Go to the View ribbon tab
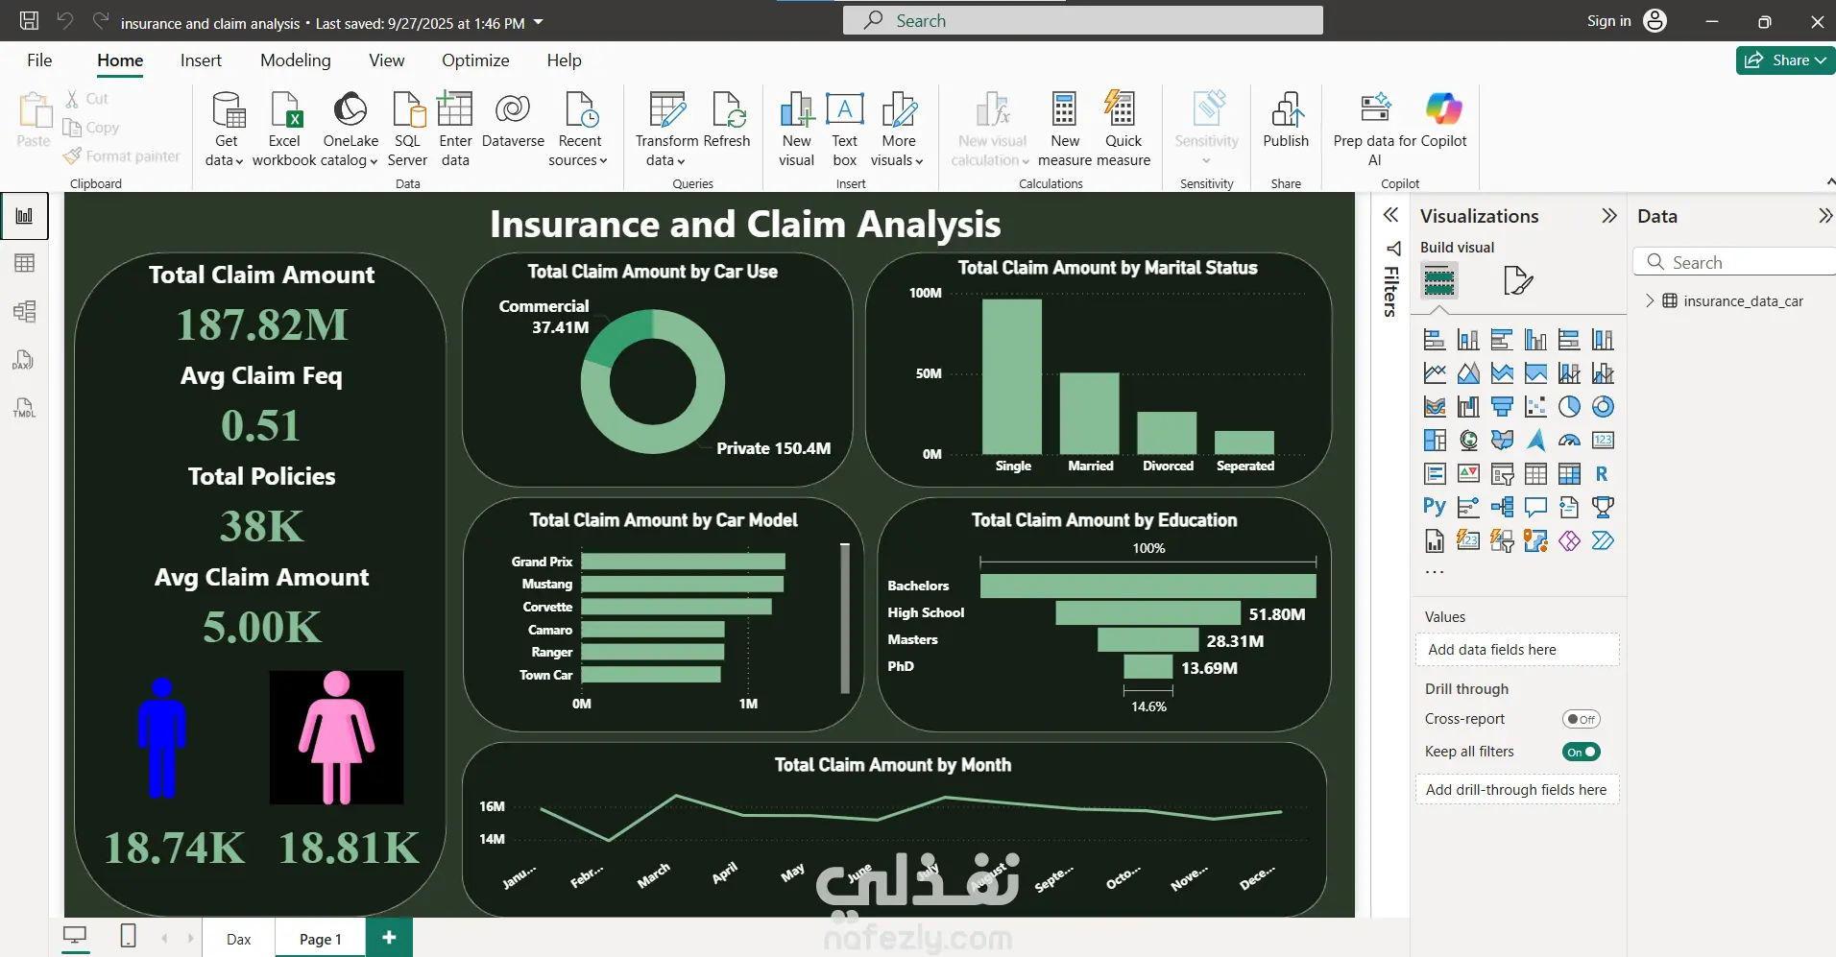1836x957 pixels. pos(387,60)
